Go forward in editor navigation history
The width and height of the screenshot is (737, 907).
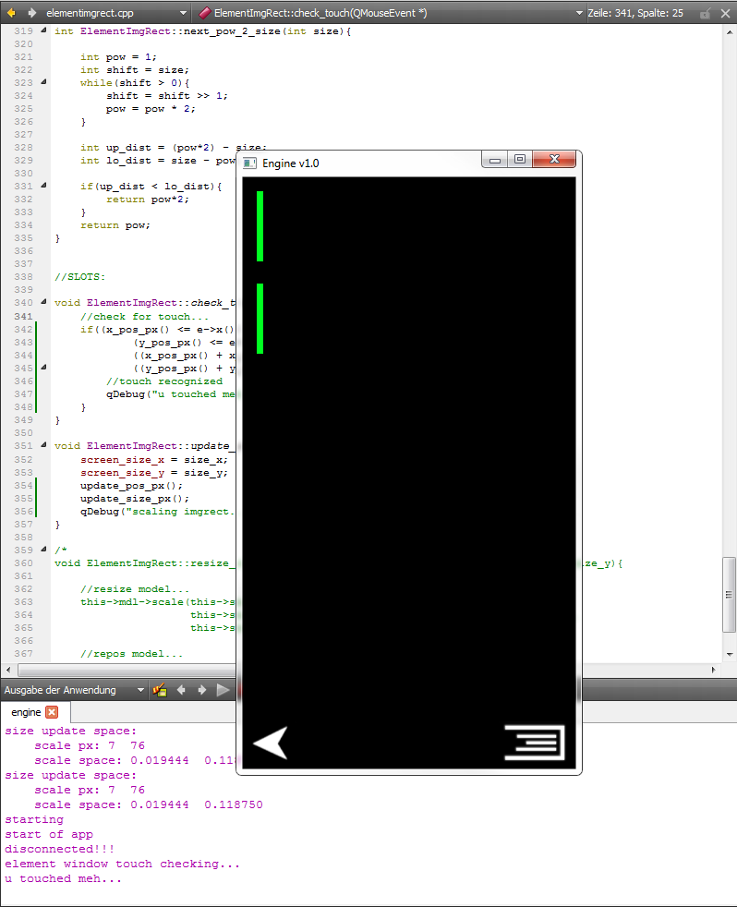[x=31, y=13]
